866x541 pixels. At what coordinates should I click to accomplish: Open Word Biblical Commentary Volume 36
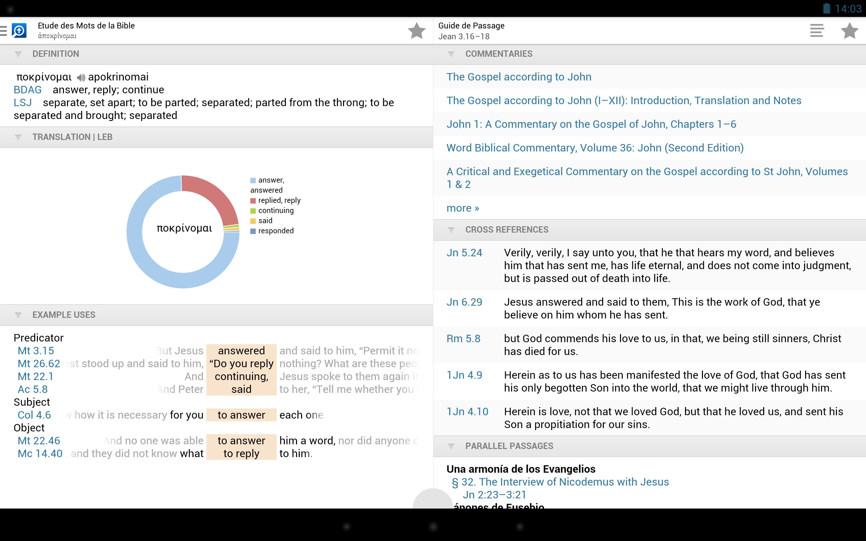(595, 148)
